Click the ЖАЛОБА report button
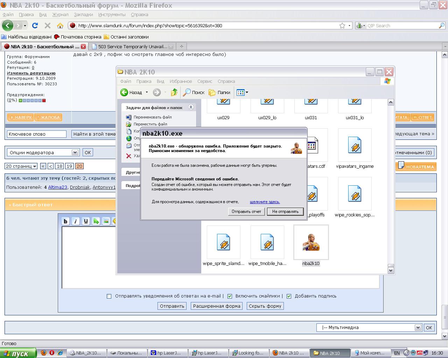This screenshot has width=448, height=358. coord(48,117)
